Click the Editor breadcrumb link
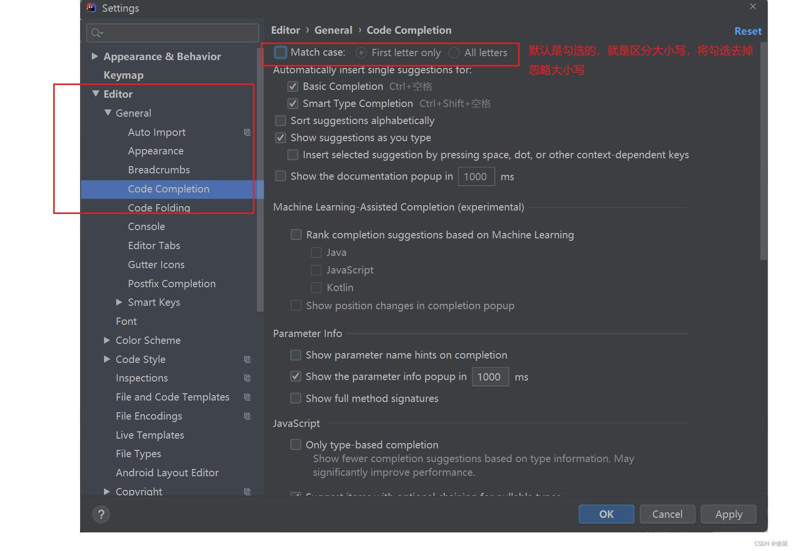The height and width of the screenshot is (551, 795). pyautogui.click(x=285, y=30)
